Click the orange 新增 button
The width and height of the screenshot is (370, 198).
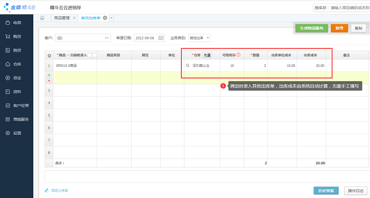pyautogui.click(x=339, y=28)
